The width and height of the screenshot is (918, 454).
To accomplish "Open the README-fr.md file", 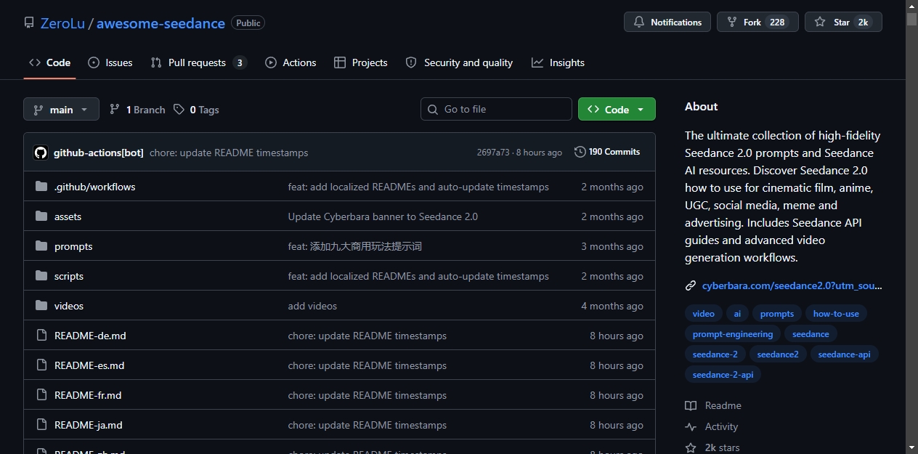I will [88, 395].
